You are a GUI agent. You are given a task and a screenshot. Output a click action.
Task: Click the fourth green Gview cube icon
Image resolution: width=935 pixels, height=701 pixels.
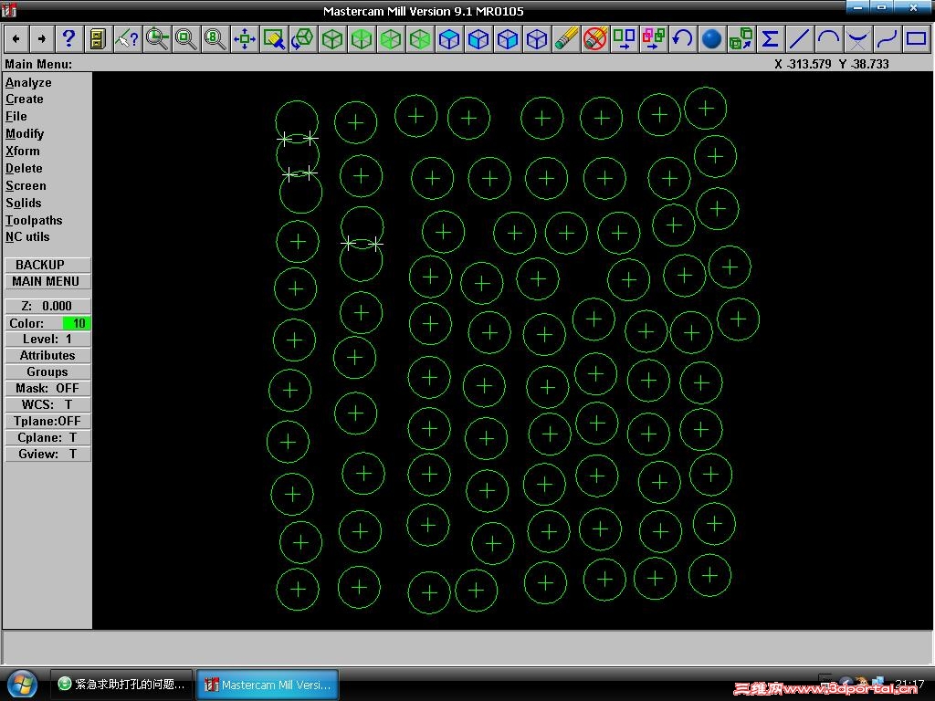pyautogui.click(x=419, y=39)
